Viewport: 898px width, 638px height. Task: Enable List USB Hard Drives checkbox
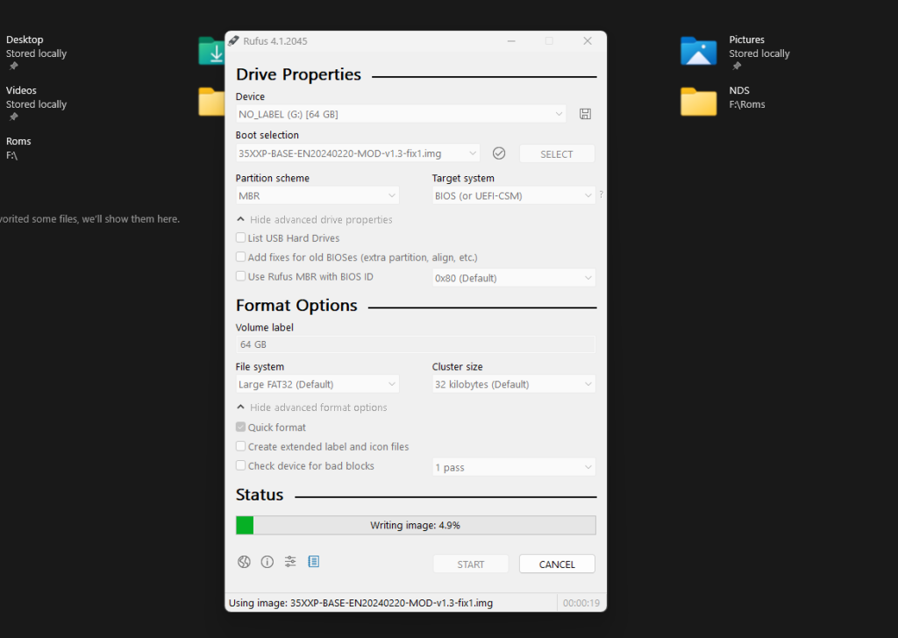click(x=240, y=237)
